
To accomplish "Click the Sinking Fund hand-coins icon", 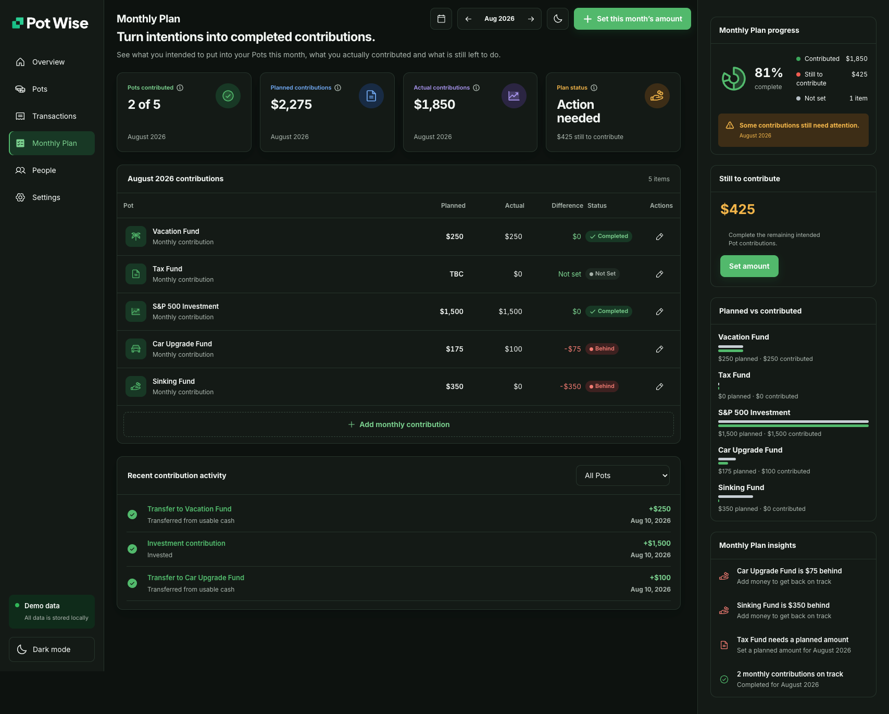I will [136, 386].
